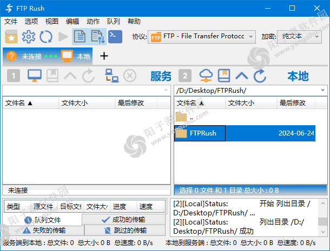Go up a directory in local panel
Image resolution: width=330 pixels, height=251 pixels.
tap(242, 76)
